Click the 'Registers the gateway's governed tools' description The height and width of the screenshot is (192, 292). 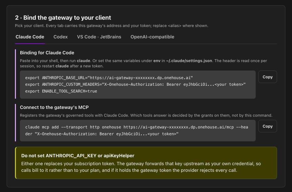[x=146, y=115]
